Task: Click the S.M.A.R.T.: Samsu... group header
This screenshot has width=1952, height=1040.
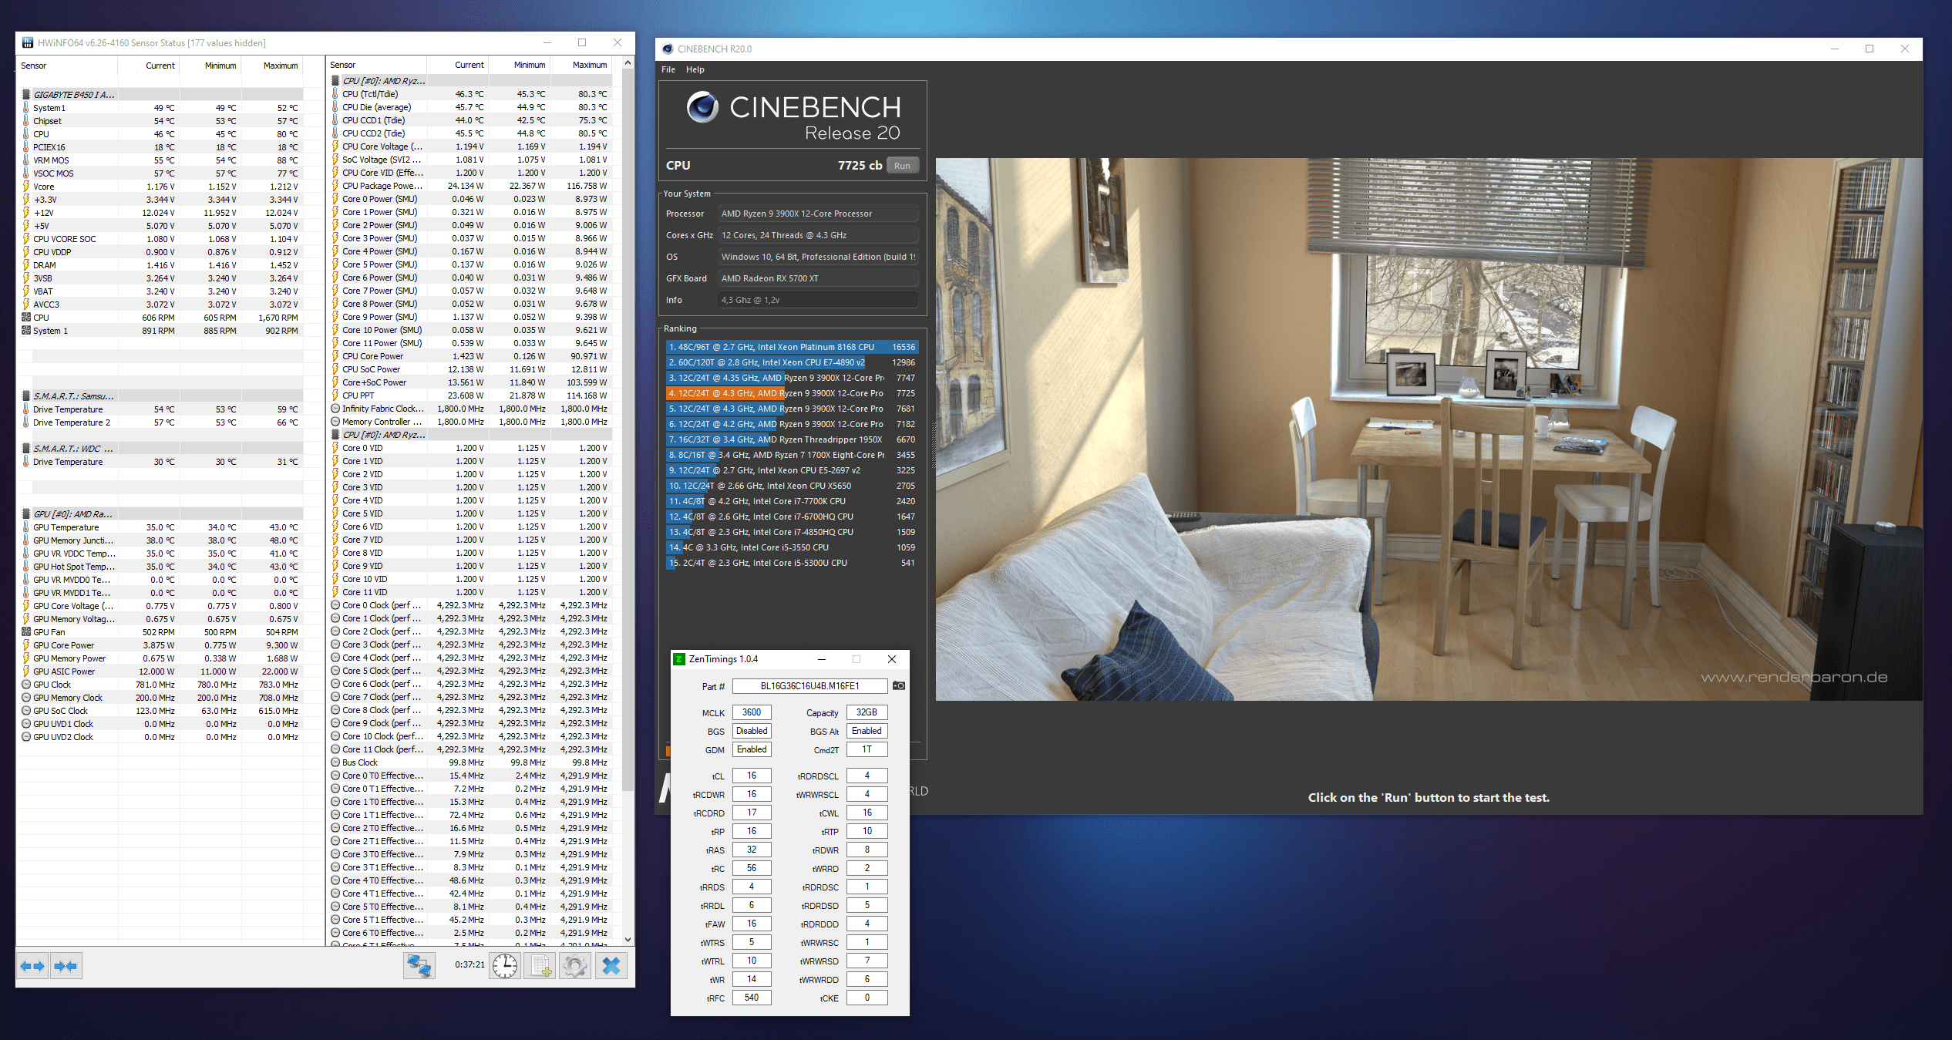Action: pyautogui.click(x=160, y=396)
